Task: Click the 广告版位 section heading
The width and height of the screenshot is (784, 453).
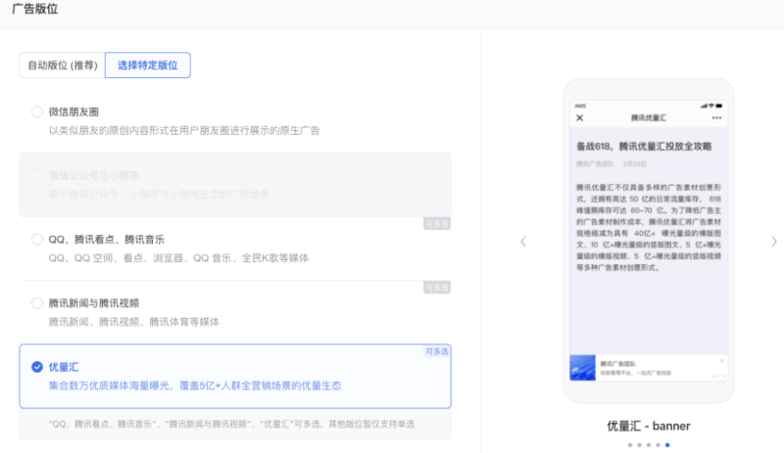Action: [35, 9]
